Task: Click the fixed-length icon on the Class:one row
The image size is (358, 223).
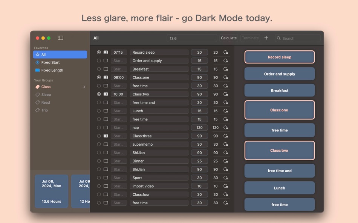Action: click(106, 77)
